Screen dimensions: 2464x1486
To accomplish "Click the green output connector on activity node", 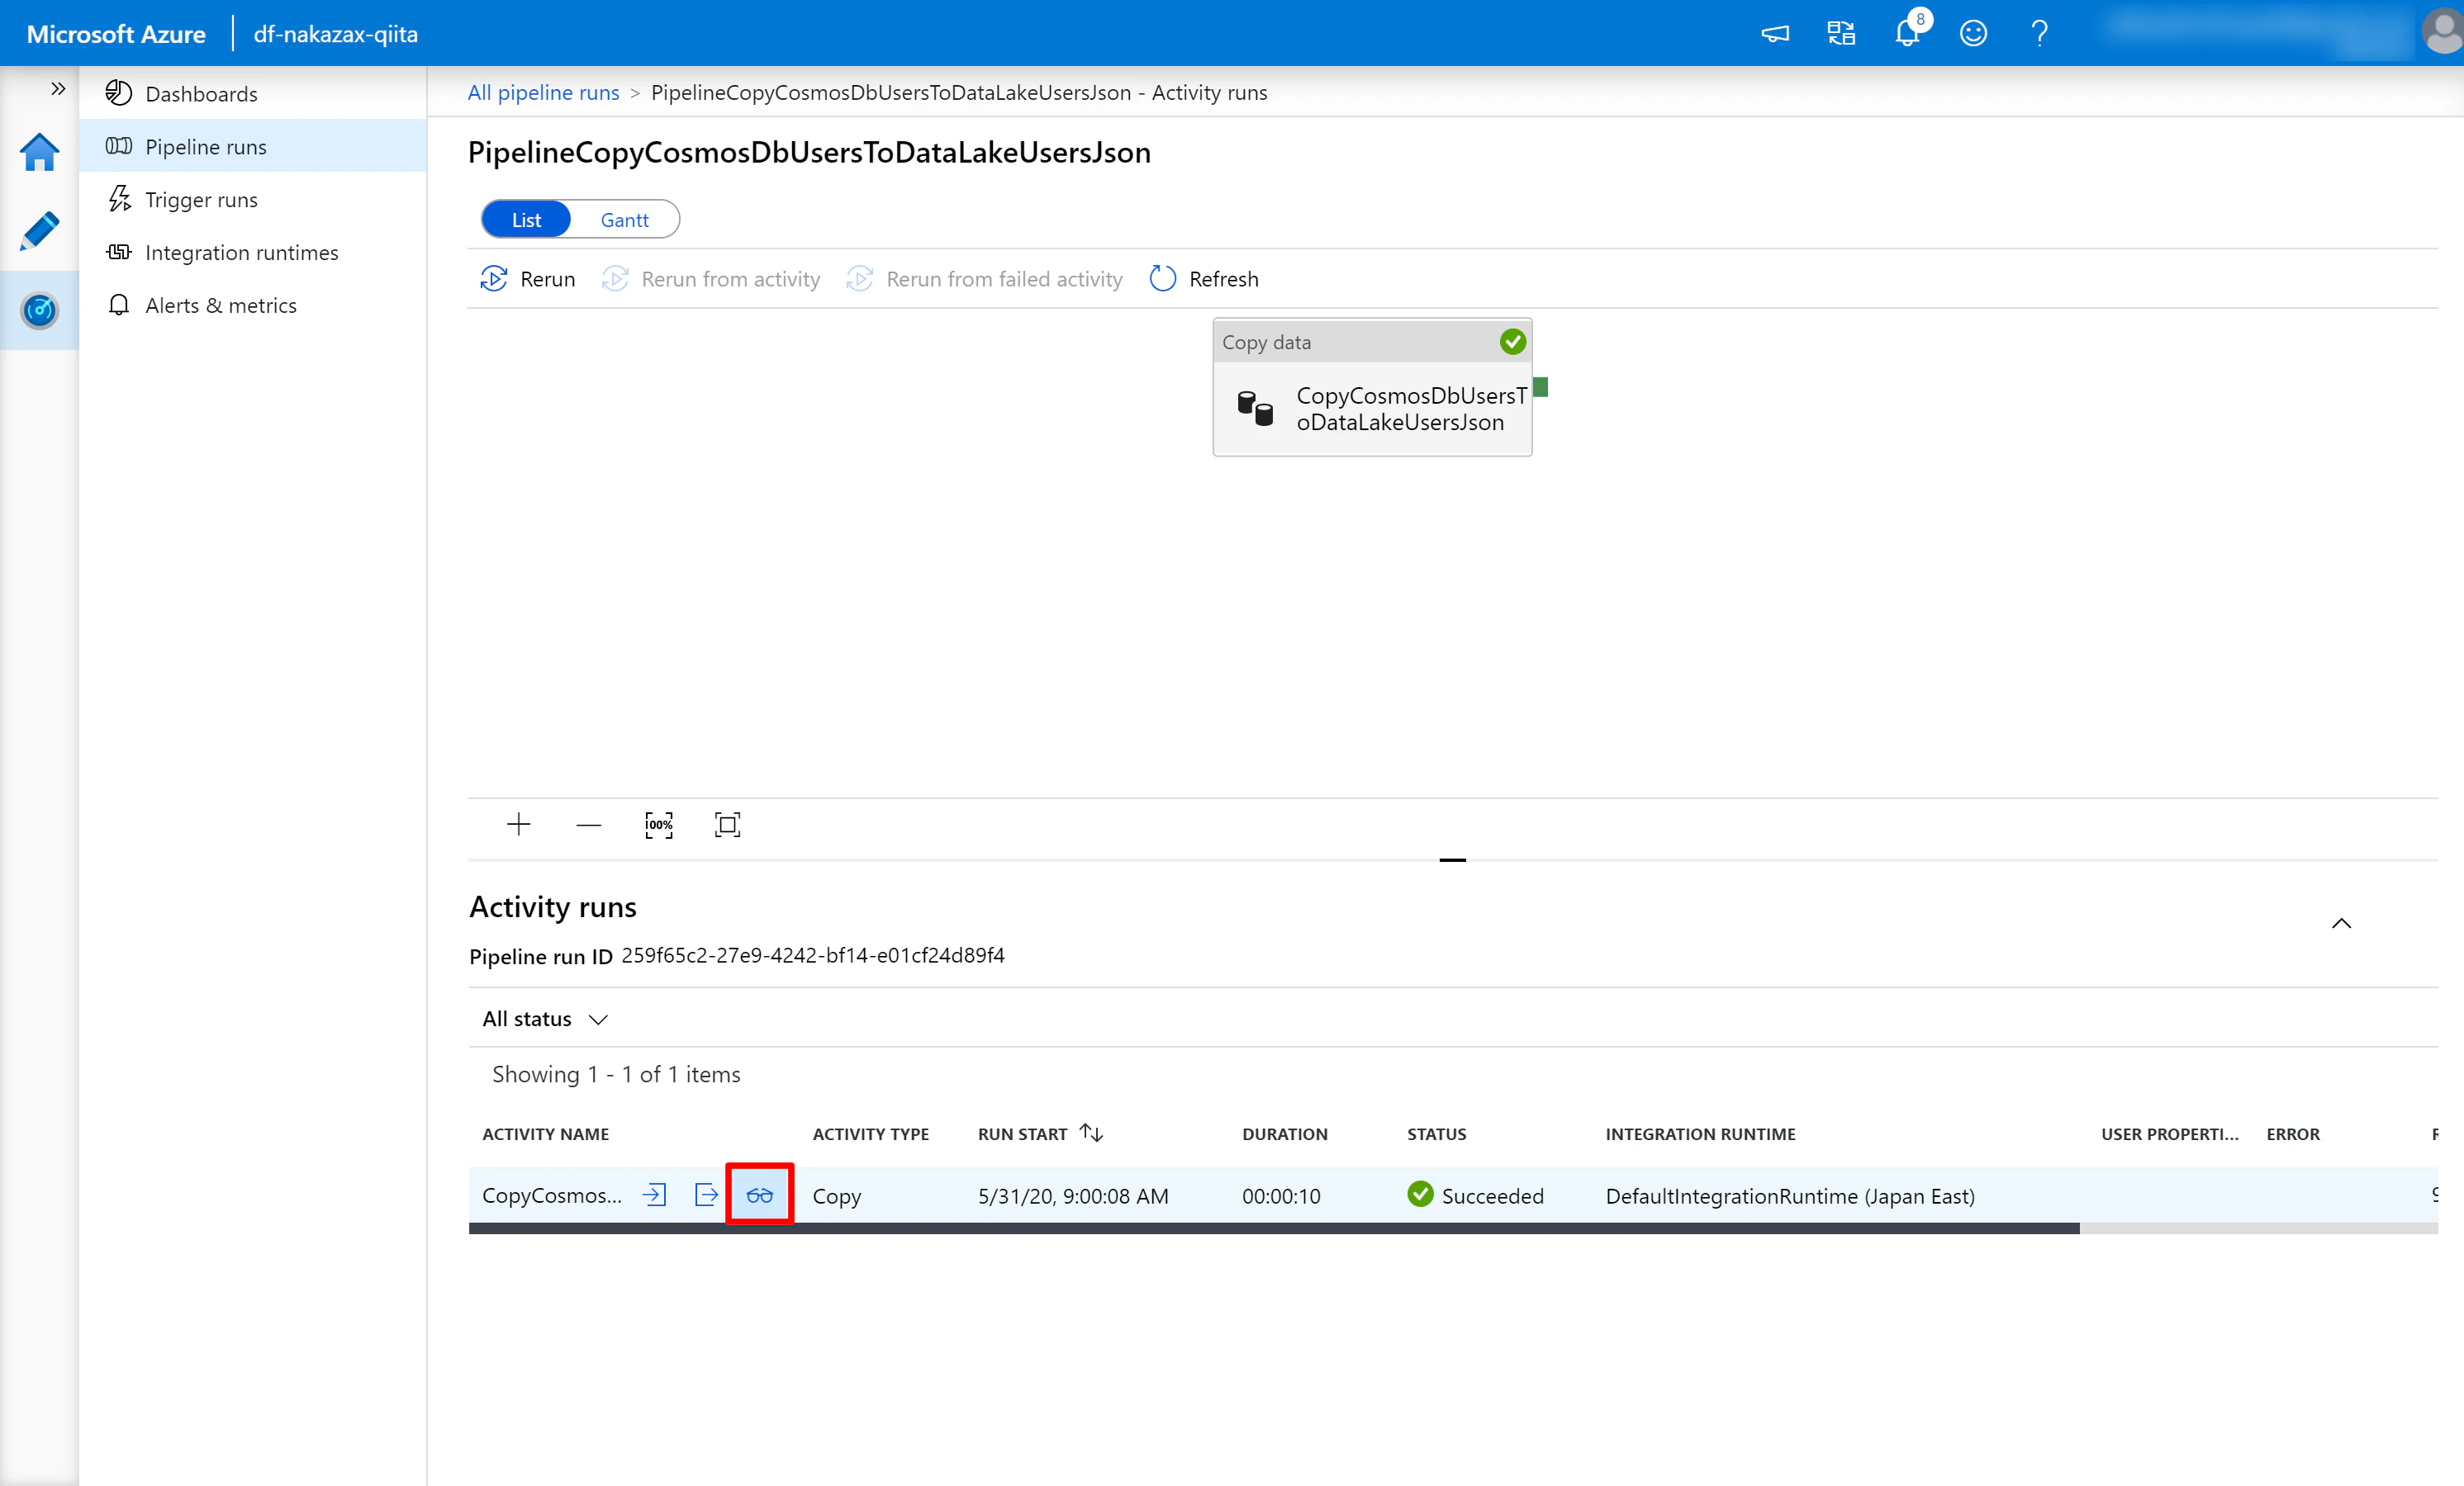I will [1540, 386].
